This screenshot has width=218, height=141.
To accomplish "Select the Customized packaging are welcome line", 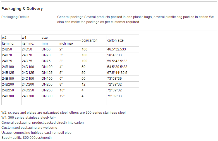I will (x=29, y=128).
